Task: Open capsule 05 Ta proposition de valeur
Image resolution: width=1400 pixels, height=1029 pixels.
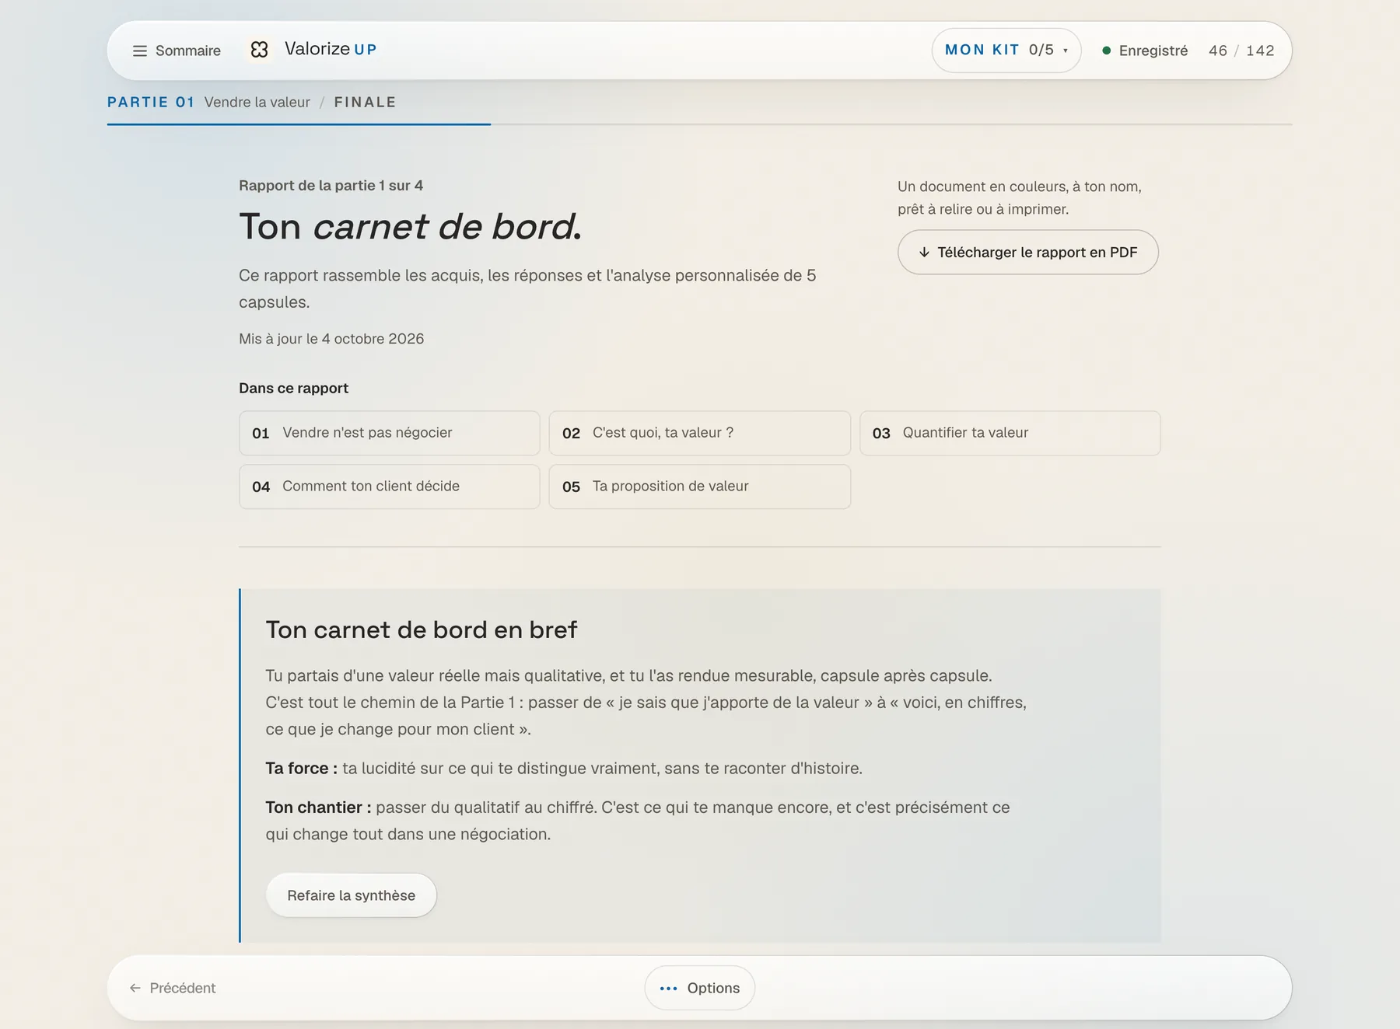Action: [699, 487]
